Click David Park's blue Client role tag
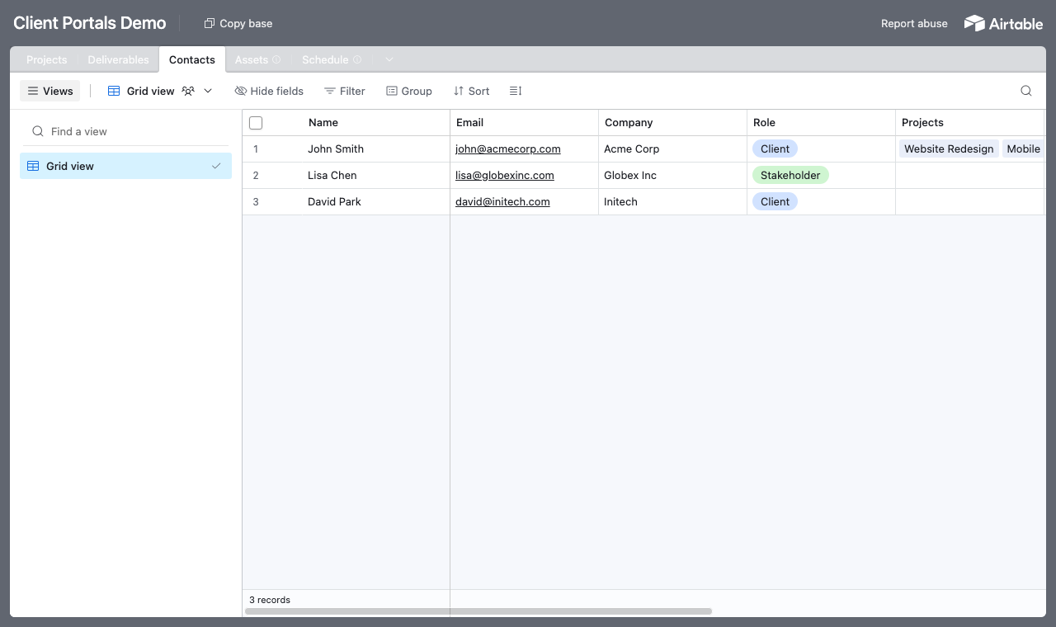Viewport: 1056px width, 627px height. 775,202
